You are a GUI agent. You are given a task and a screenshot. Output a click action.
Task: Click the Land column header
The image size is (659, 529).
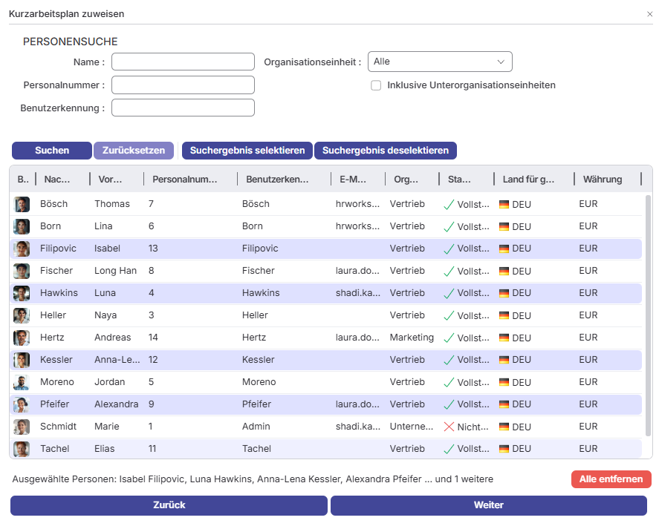528,179
